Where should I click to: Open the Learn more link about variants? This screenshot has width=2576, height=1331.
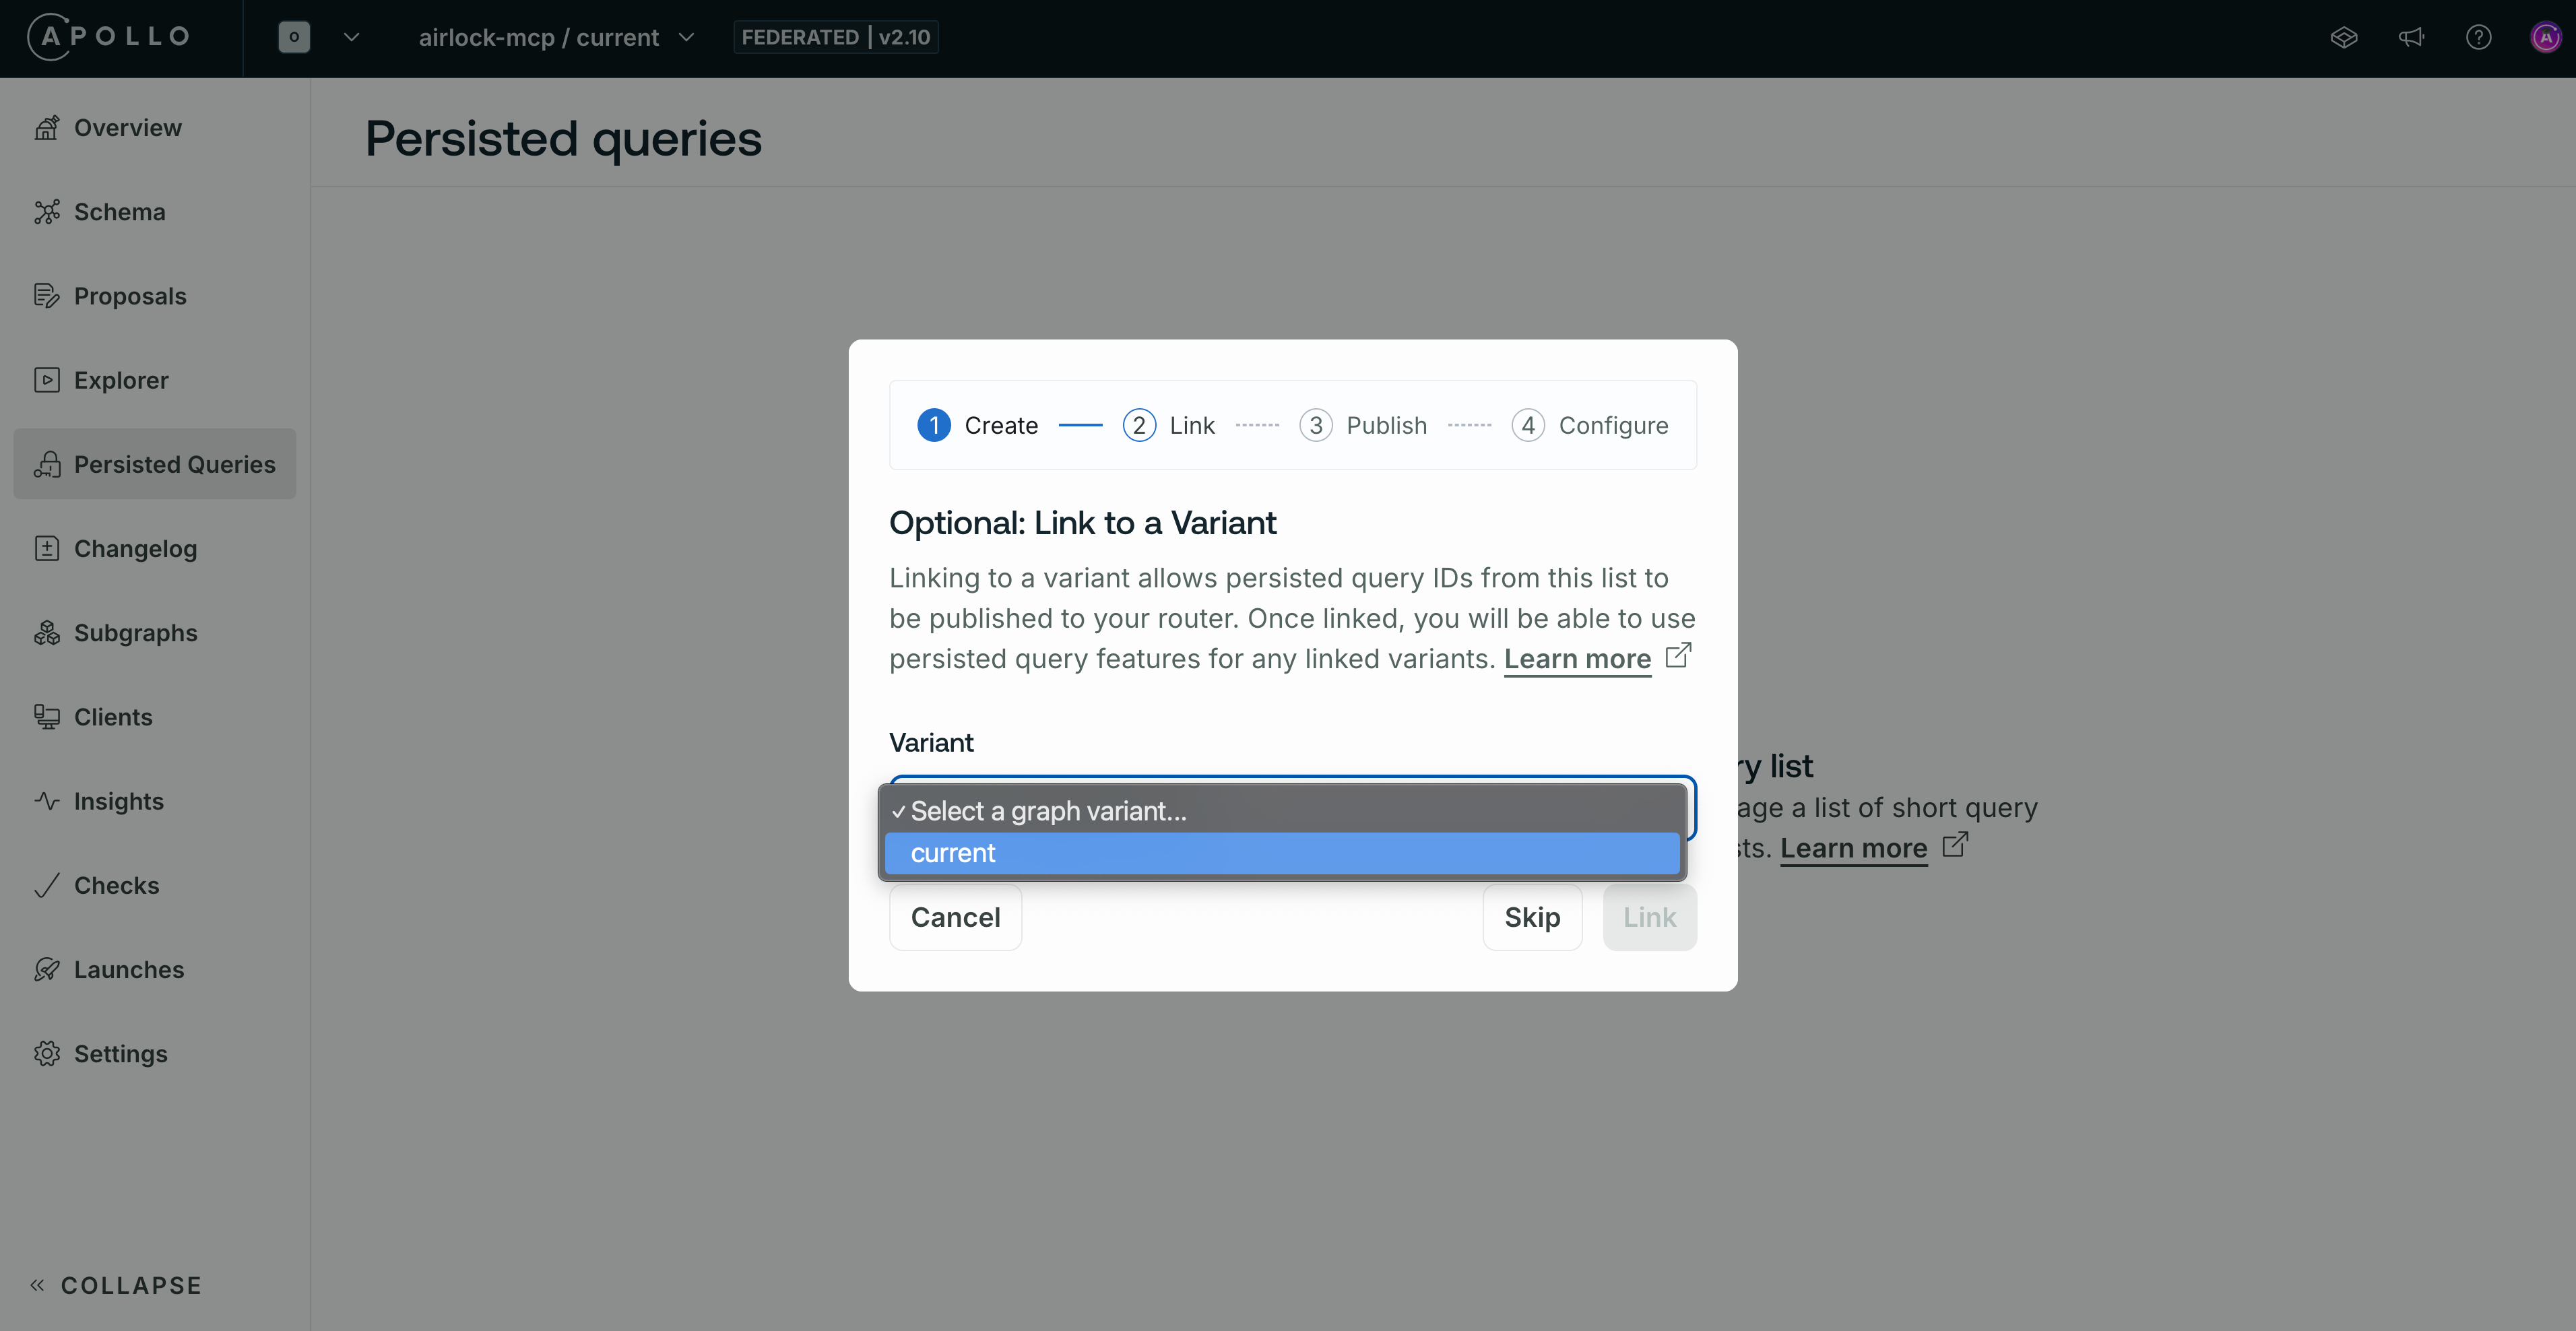point(1576,659)
